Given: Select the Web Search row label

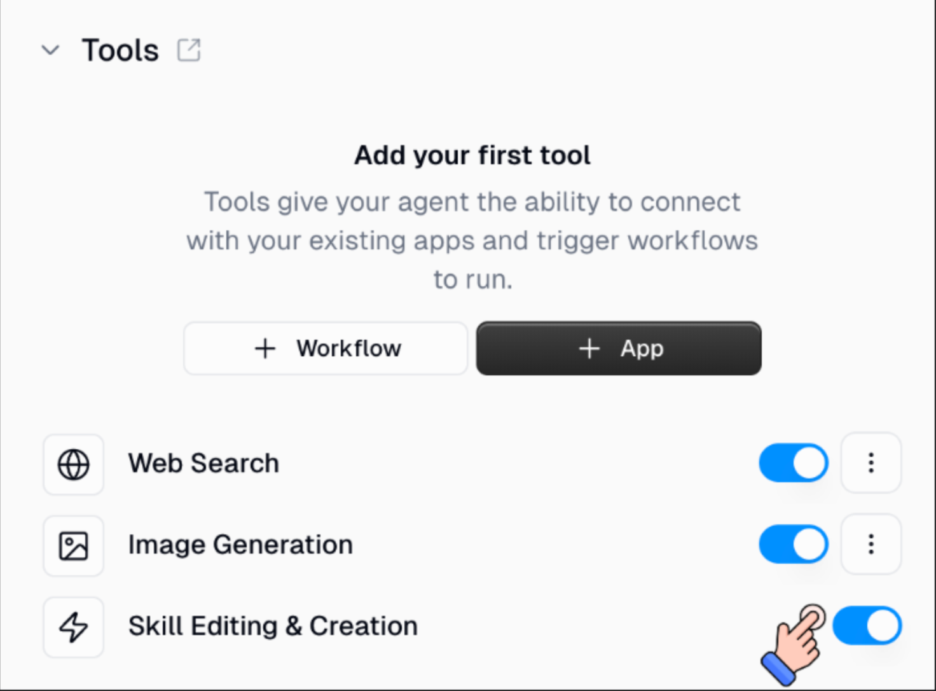Looking at the screenshot, I should click(x=203, y=464).
